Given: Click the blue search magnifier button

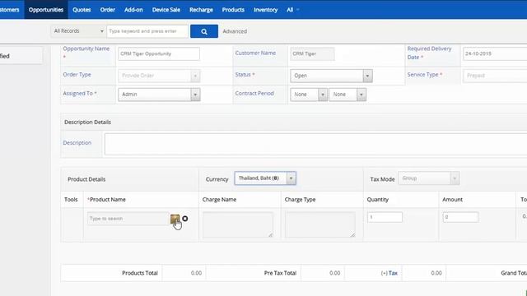Looking at the screenshot, I should pyautogui.click(x=204, y=31).
